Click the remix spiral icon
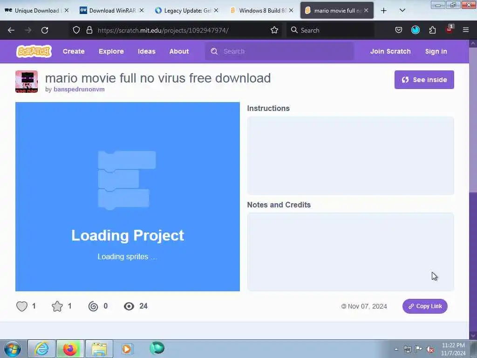The width and height of the screenshot is (477, 358). (x=93, y=306)
